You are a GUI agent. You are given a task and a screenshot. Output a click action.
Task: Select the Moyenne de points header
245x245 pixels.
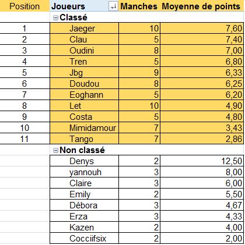pyautogui.click(x=201, y=6)
